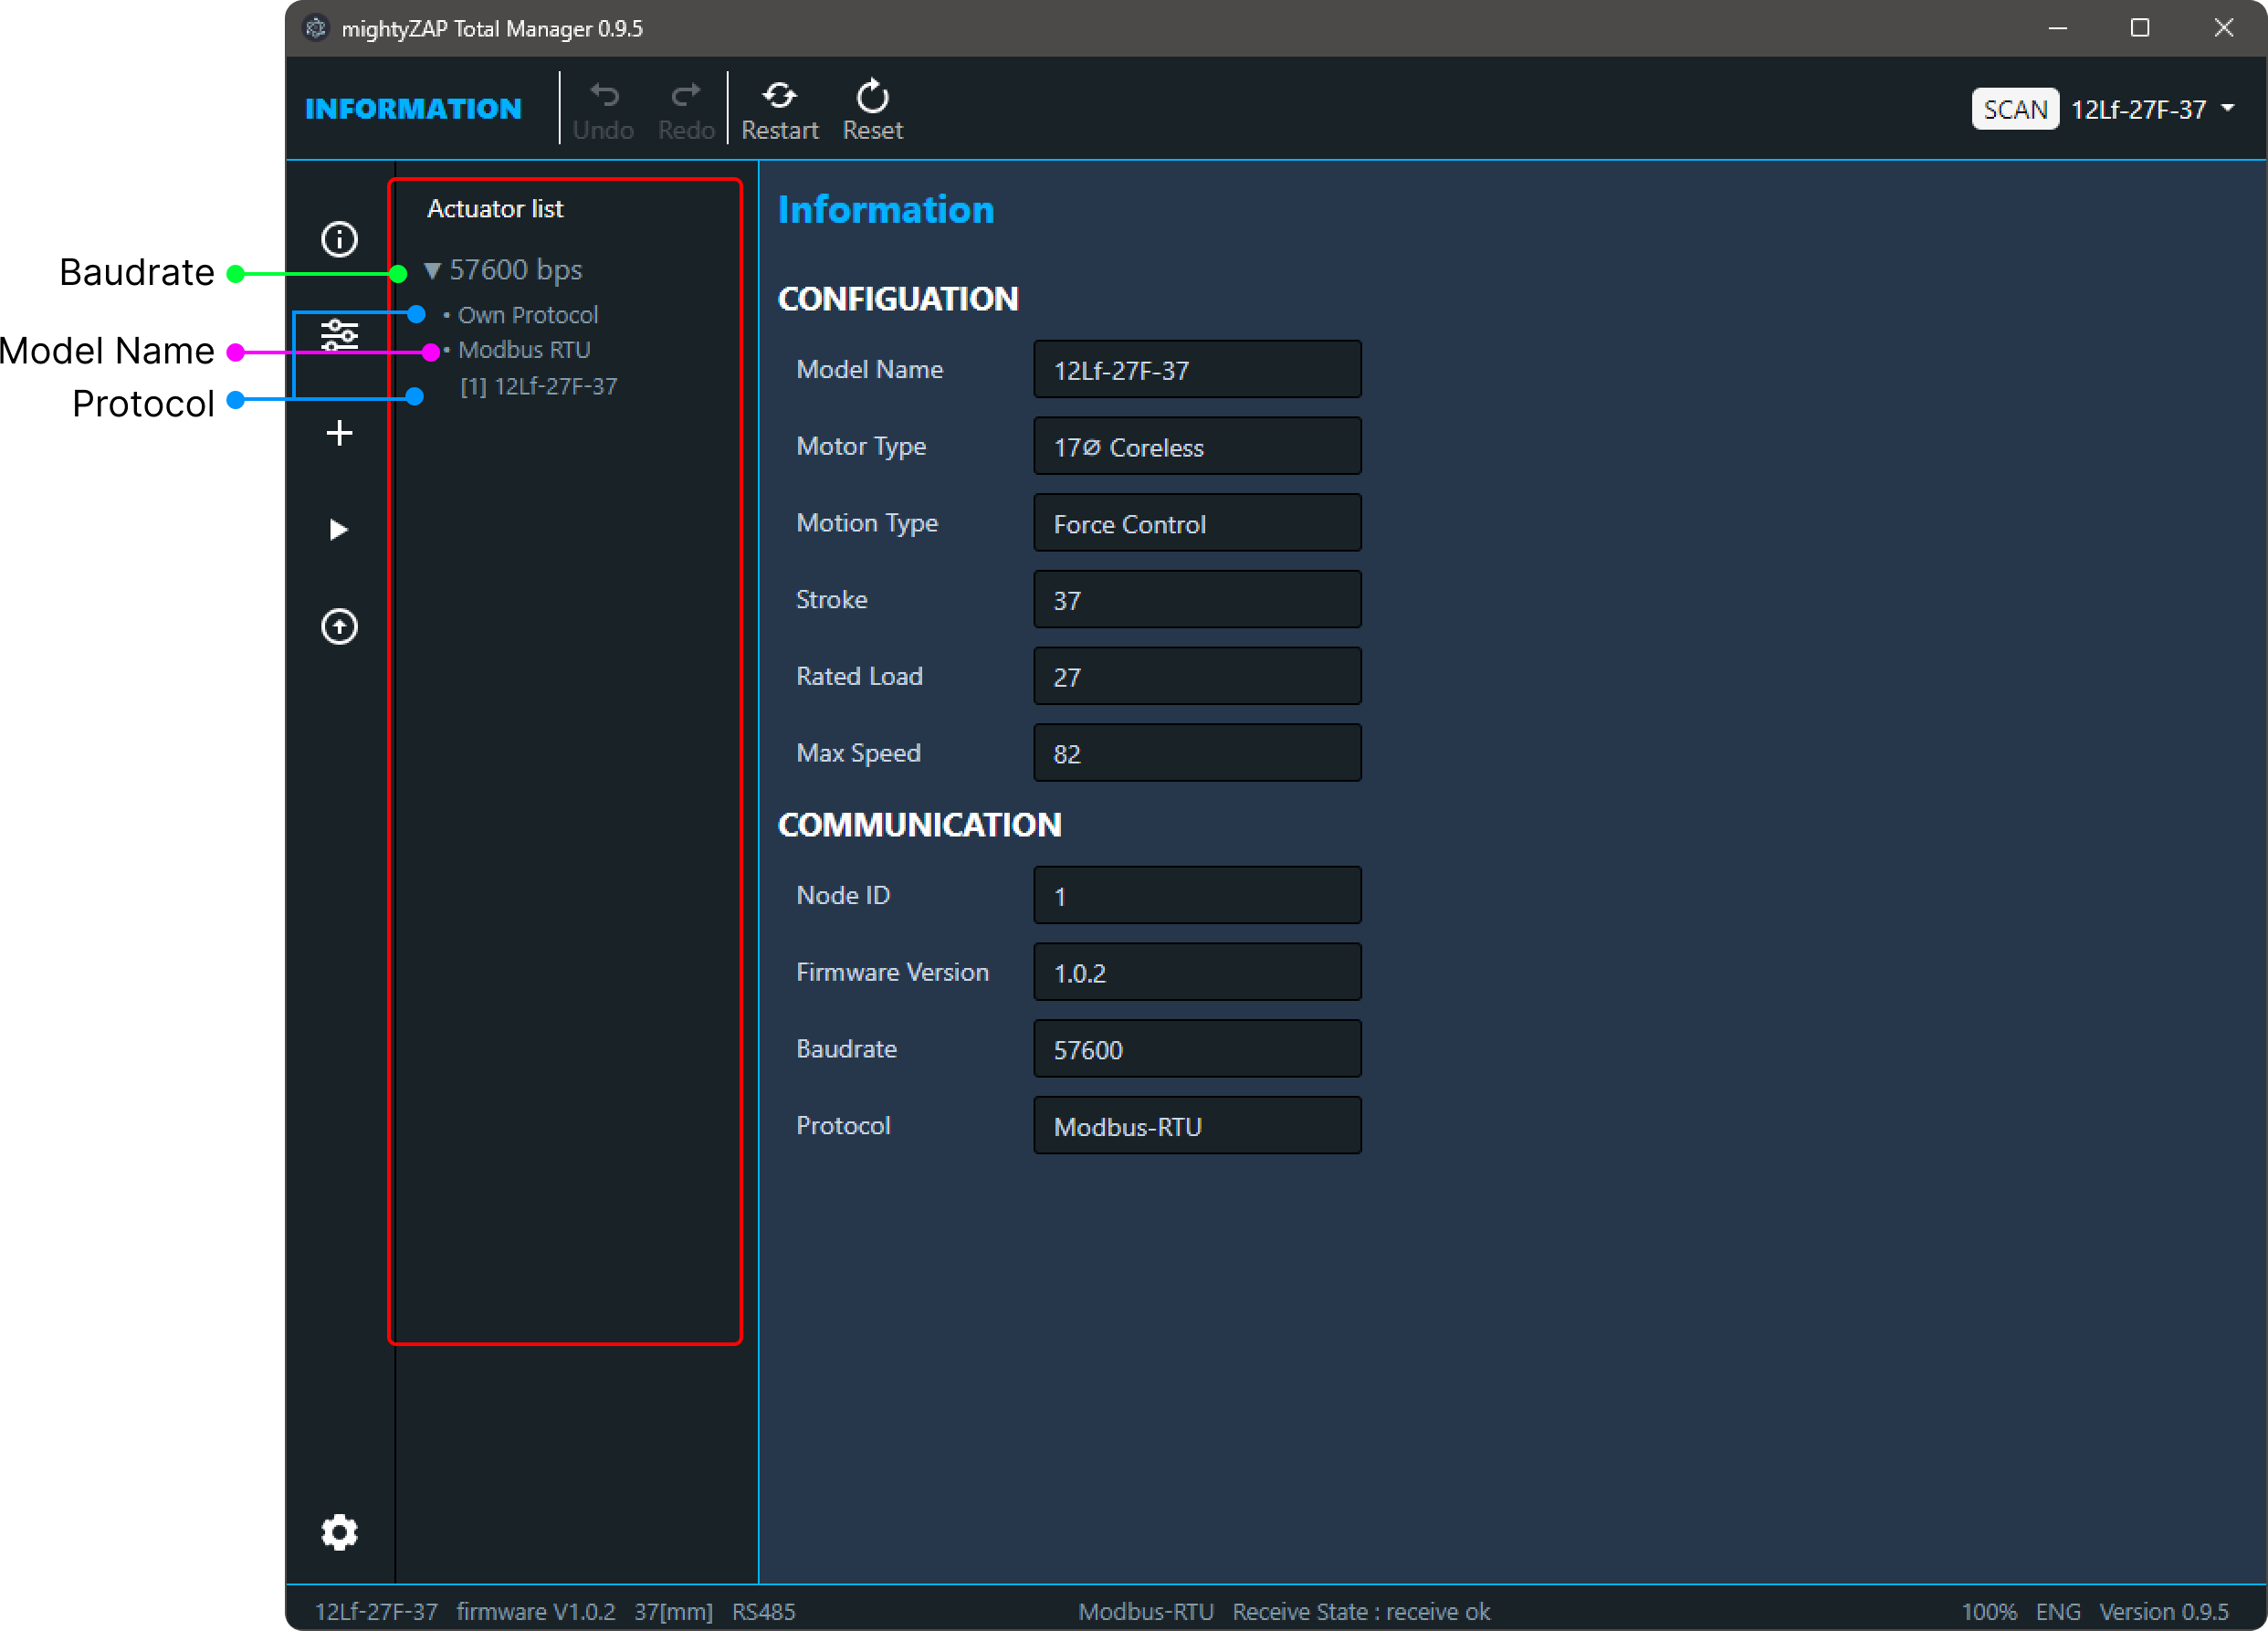
Task: Collapse the 57600 bps tree node
Action: [432, 270]
